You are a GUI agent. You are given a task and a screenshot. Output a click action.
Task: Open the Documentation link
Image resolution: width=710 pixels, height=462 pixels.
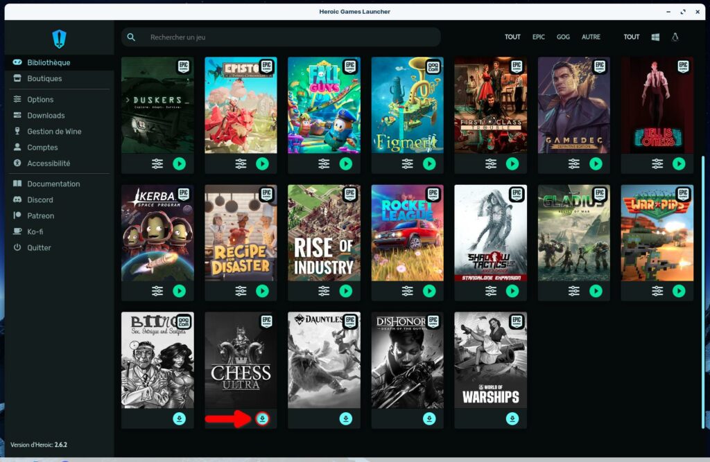coord(53,184)
